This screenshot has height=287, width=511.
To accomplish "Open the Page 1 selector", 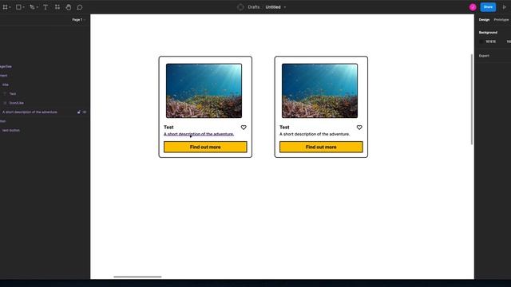I will point(77,20).
